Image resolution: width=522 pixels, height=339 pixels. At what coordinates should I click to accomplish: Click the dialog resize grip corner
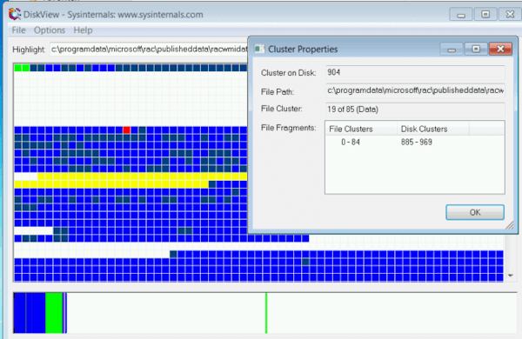pos(510,225)
